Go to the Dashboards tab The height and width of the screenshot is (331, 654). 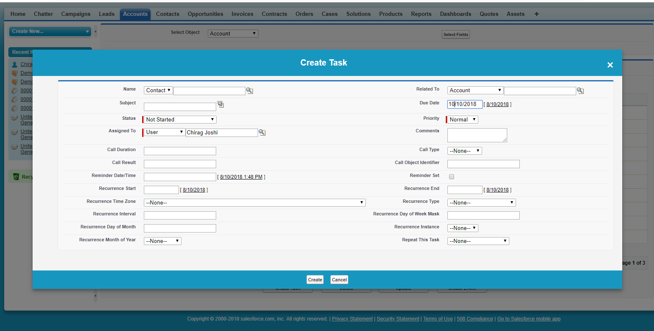pyautogui.click(x=455, y=14)
